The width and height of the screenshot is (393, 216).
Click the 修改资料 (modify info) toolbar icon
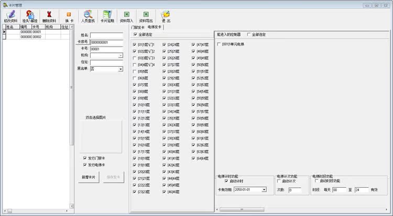coord(11,17)
